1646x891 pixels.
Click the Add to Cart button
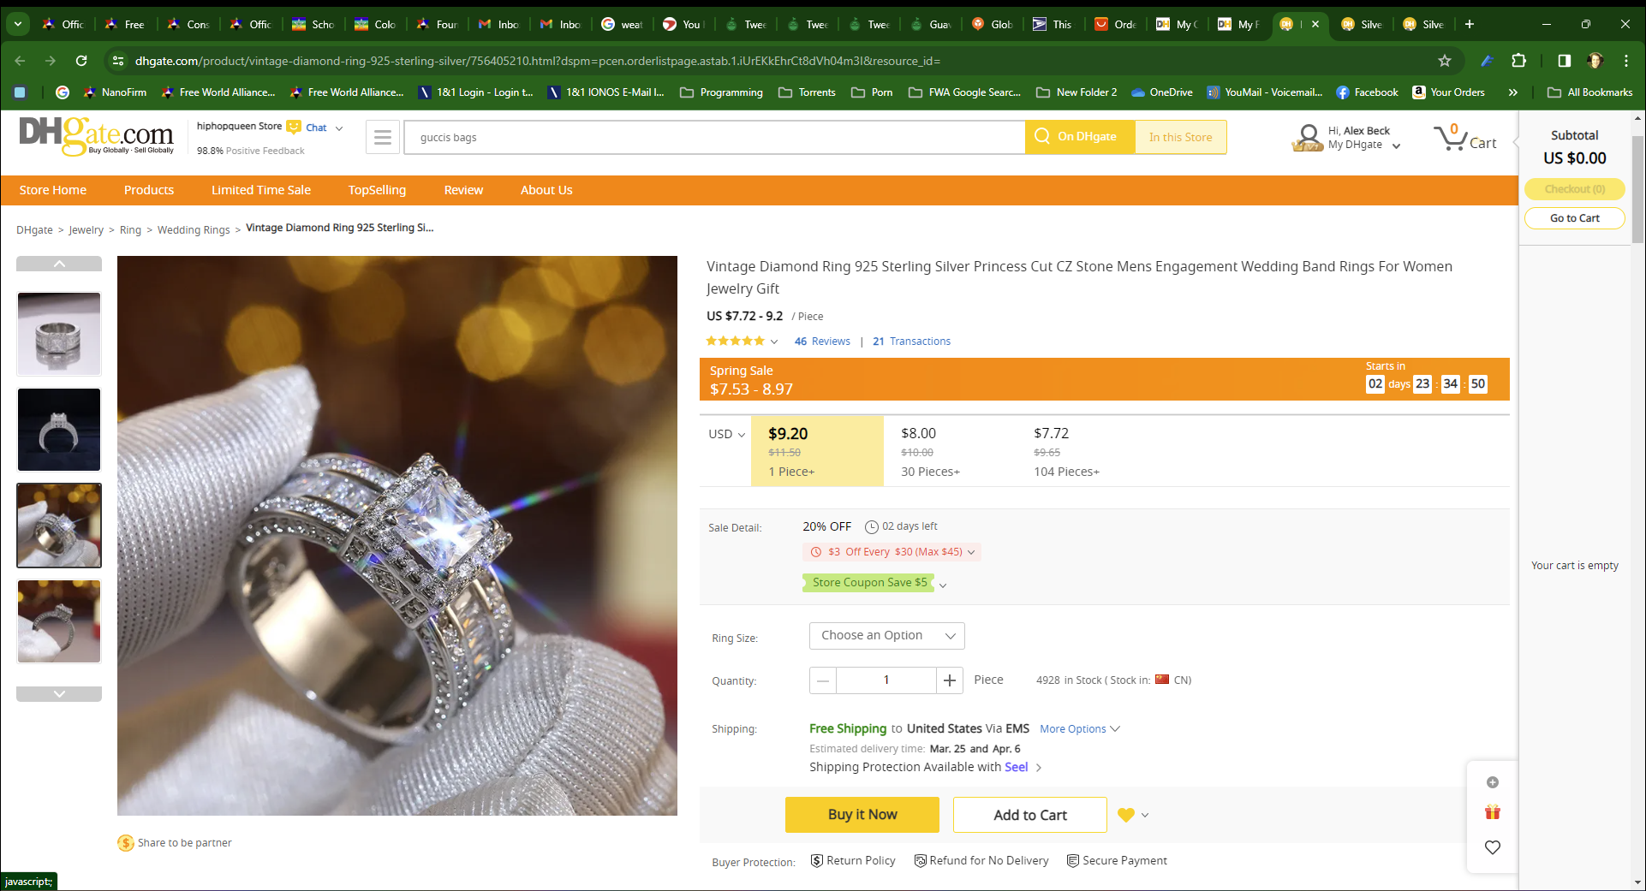tap(1029, 815)
